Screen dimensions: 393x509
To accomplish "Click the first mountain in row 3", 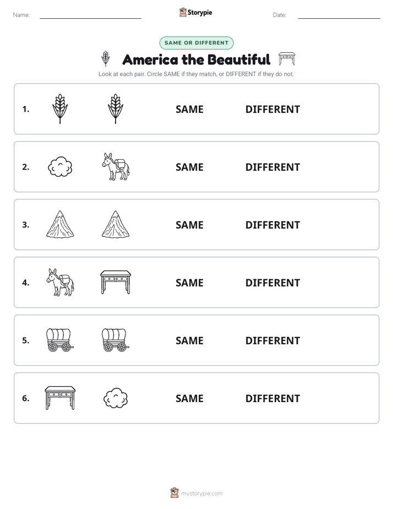I will pos(60,224).
